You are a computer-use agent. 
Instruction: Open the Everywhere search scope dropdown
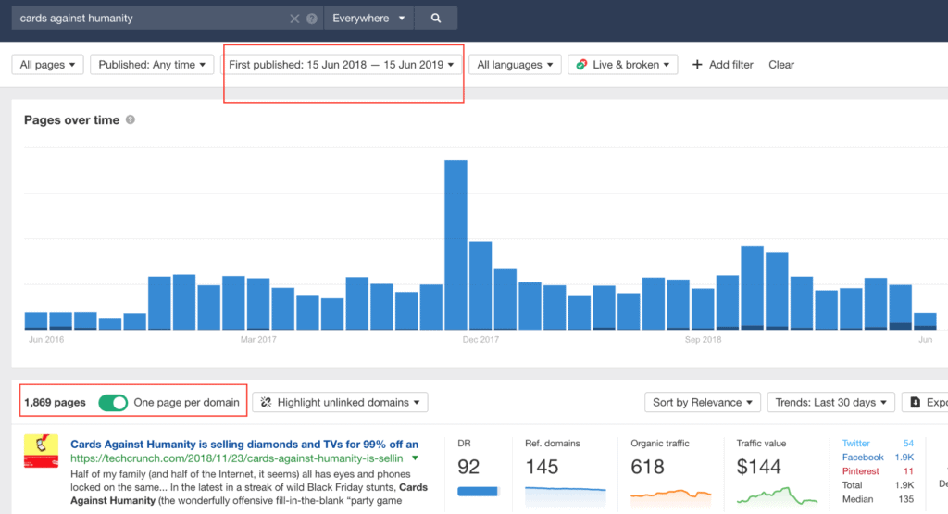point(368,19)
